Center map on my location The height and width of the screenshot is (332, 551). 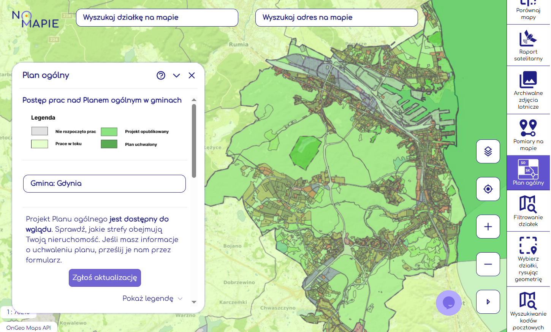click(x=488, y=189)
